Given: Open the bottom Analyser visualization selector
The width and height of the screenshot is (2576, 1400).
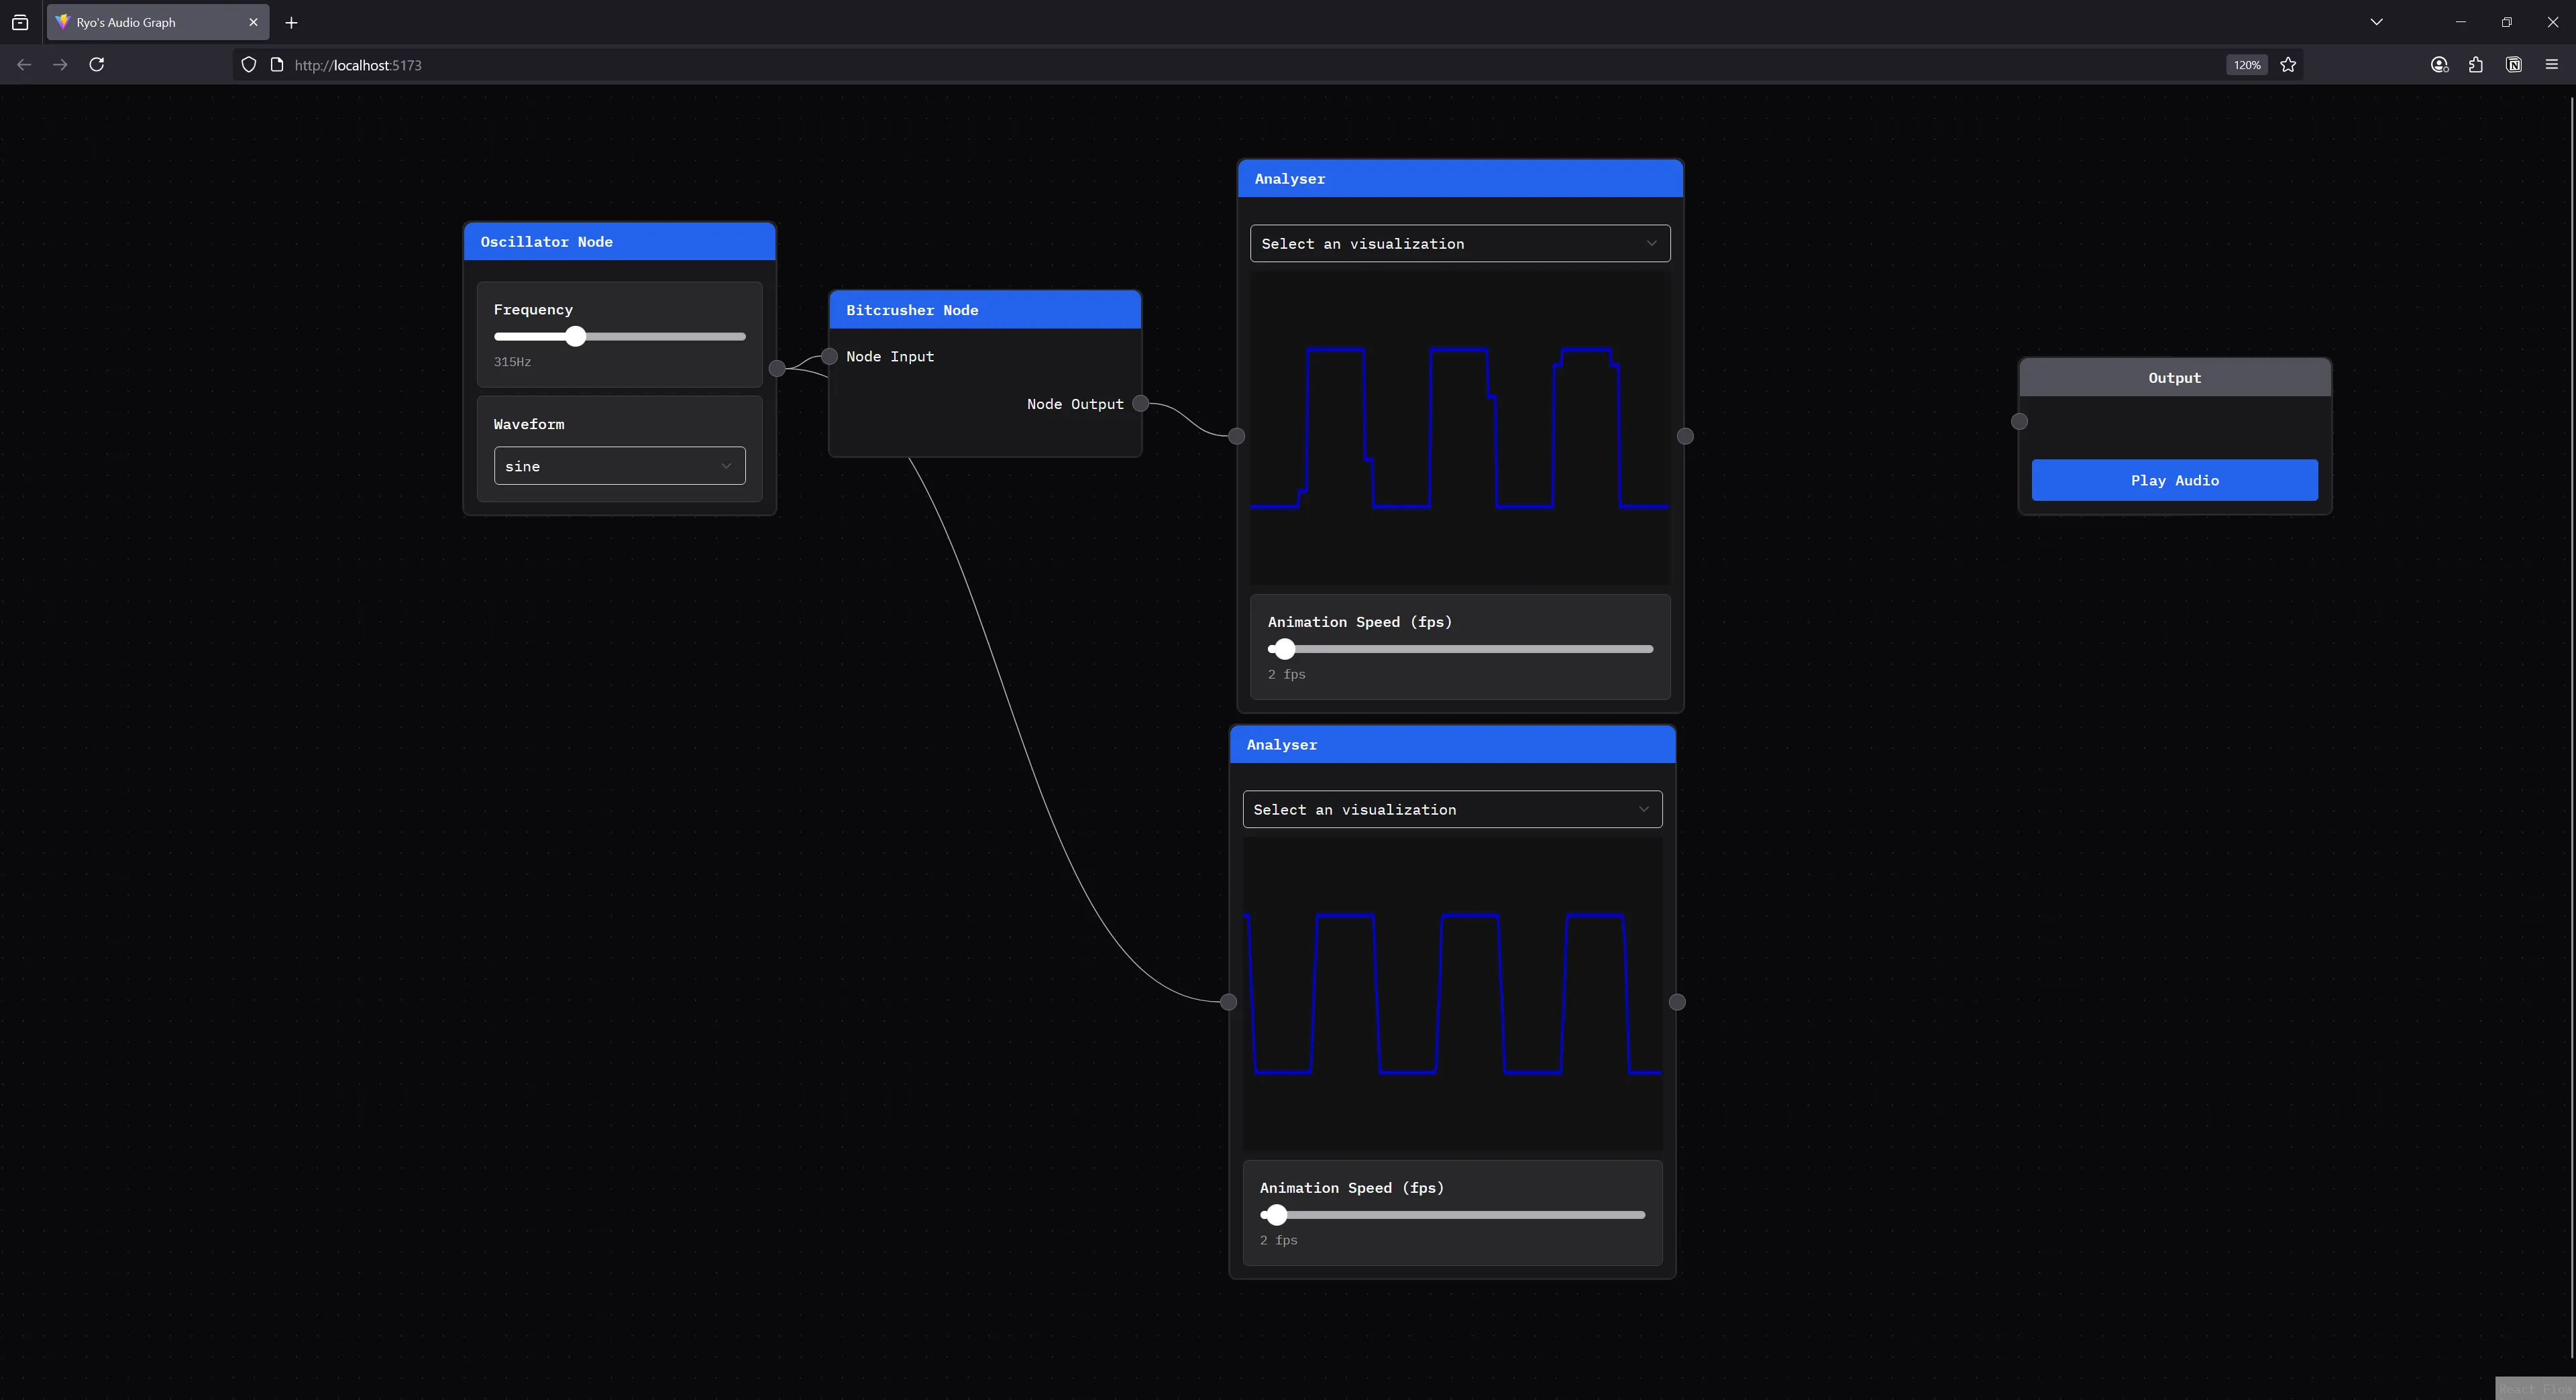Looking at the screenshot, I should click(x=1451, y=809).
